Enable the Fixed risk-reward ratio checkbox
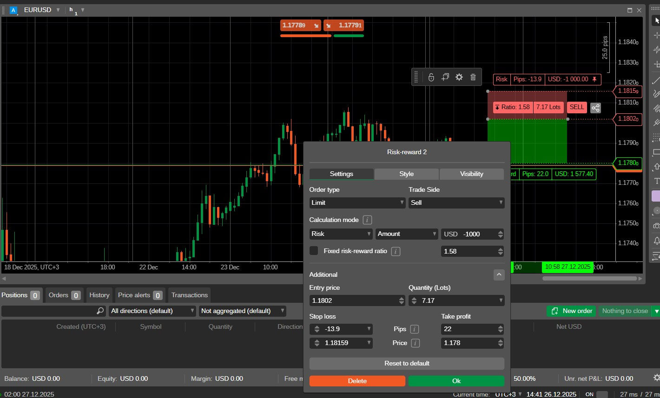660x398 pixels. coord(314,251)
